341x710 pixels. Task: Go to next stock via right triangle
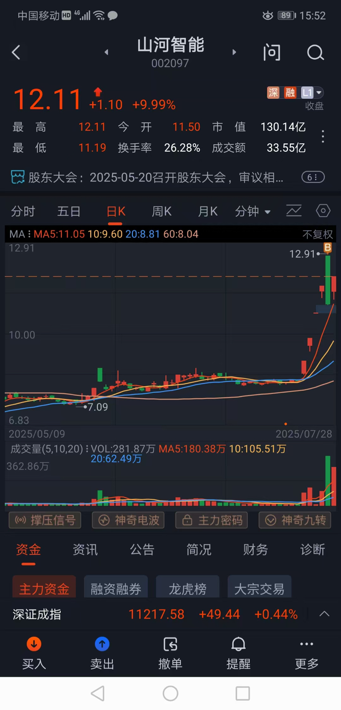pos(234,52)
